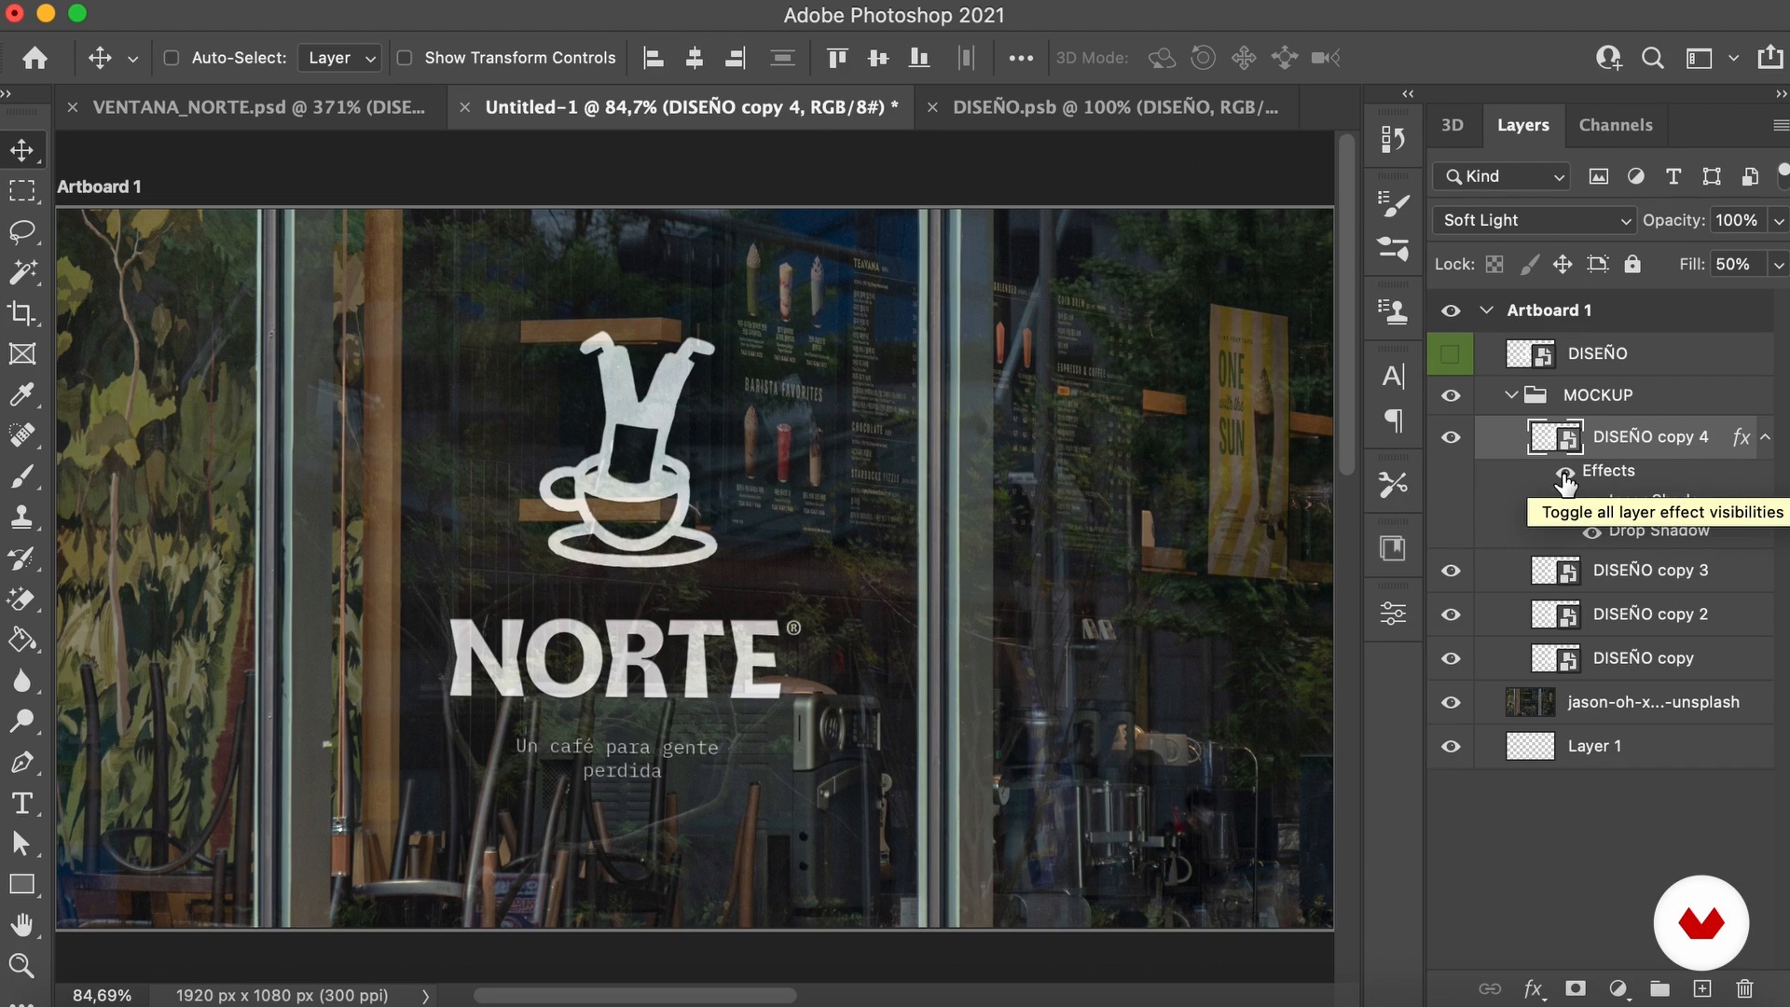
Task: Select the Frame tool
Action: tap(21, 354)
